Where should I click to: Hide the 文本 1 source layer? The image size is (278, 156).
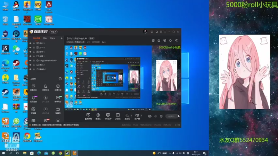(30, 52)
